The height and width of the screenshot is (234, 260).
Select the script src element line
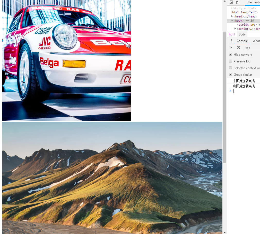pos(248,25)
